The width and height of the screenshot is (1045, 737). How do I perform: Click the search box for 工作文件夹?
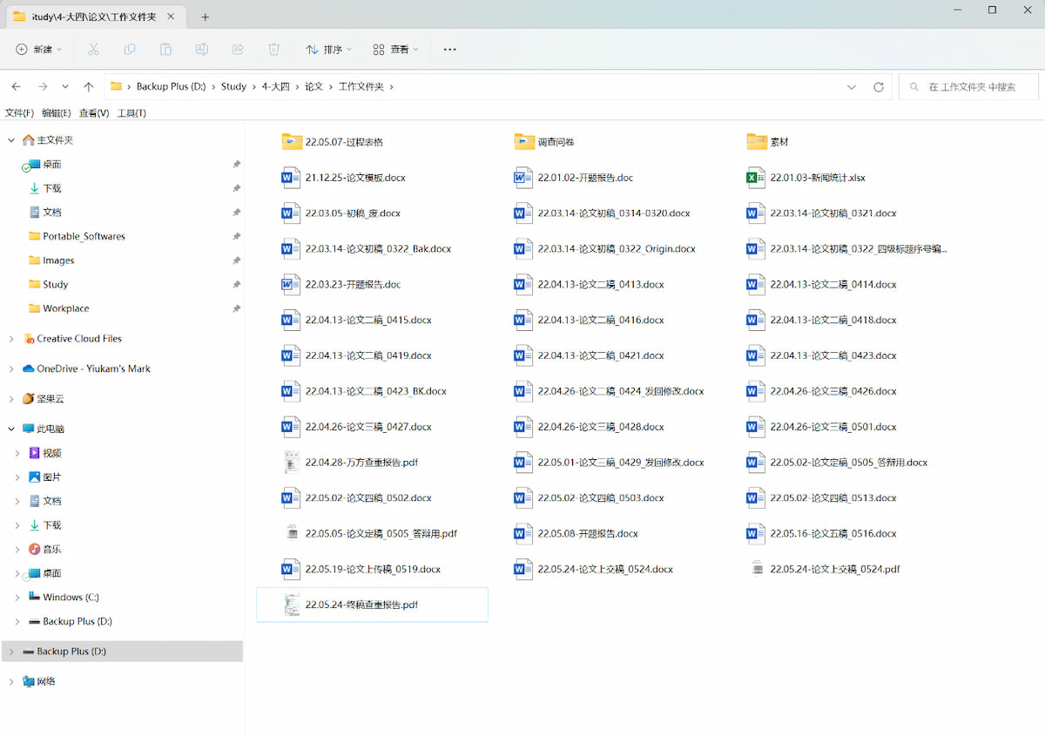point(970,87)
